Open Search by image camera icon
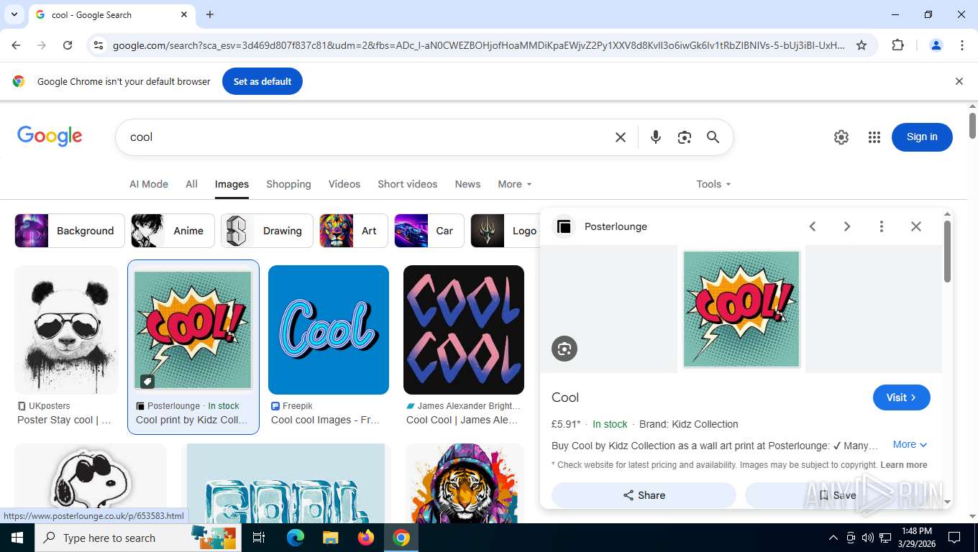Viewport: 978px width, 552px height. pyautogui.click(x=684, y=137)
